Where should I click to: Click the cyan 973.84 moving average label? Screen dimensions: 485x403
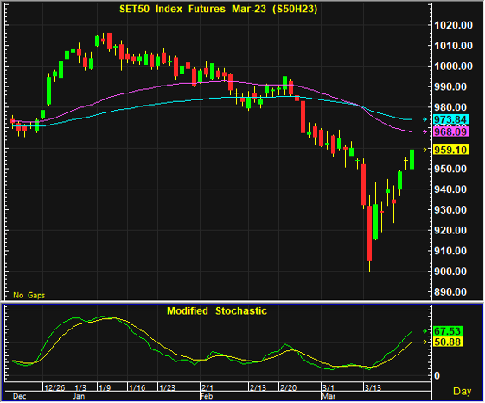click(451, 119)
